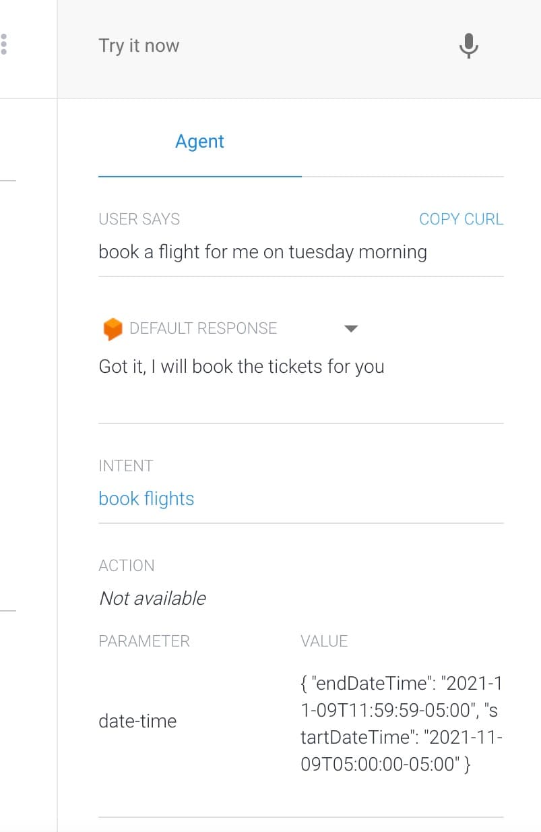Viewport: 541px width, 832px height.
Task: Select the date-time parameter name
Action: coord(137,721)
